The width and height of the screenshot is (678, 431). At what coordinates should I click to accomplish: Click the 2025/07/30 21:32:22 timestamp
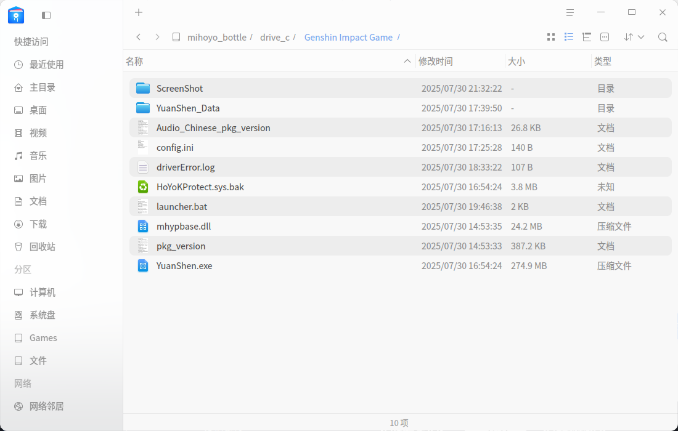tap(462, 89)
